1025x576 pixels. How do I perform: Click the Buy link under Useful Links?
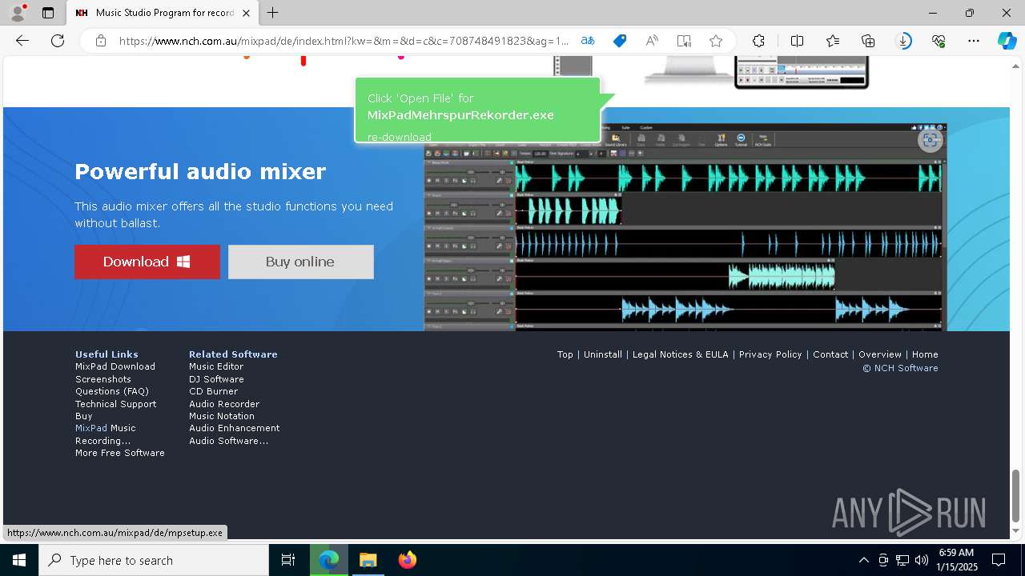(x=84, y=416)
